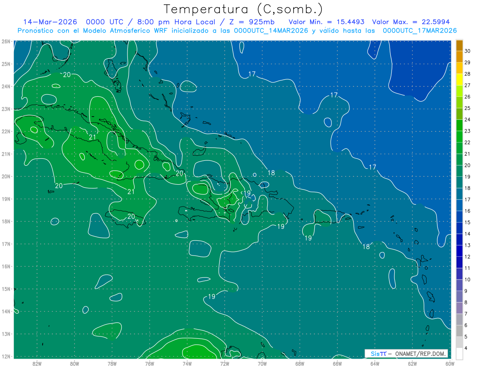Click the colorbar scale label 14
The height and width of the screenshot is (369, 478).
(x=467, y=234)
